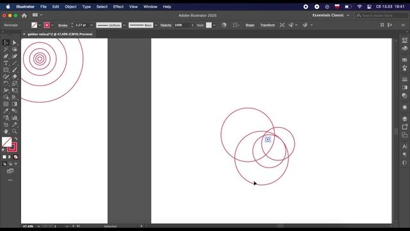Viewport: 410px width, 231px height.
Task: Expand stroke weight dropdown
Action: point(92,25)
